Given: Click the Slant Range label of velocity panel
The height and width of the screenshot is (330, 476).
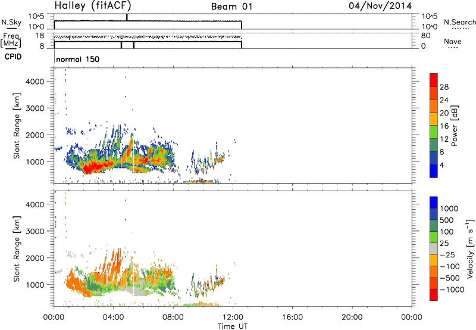Looking at the screenshot, I should pos(17,249).
